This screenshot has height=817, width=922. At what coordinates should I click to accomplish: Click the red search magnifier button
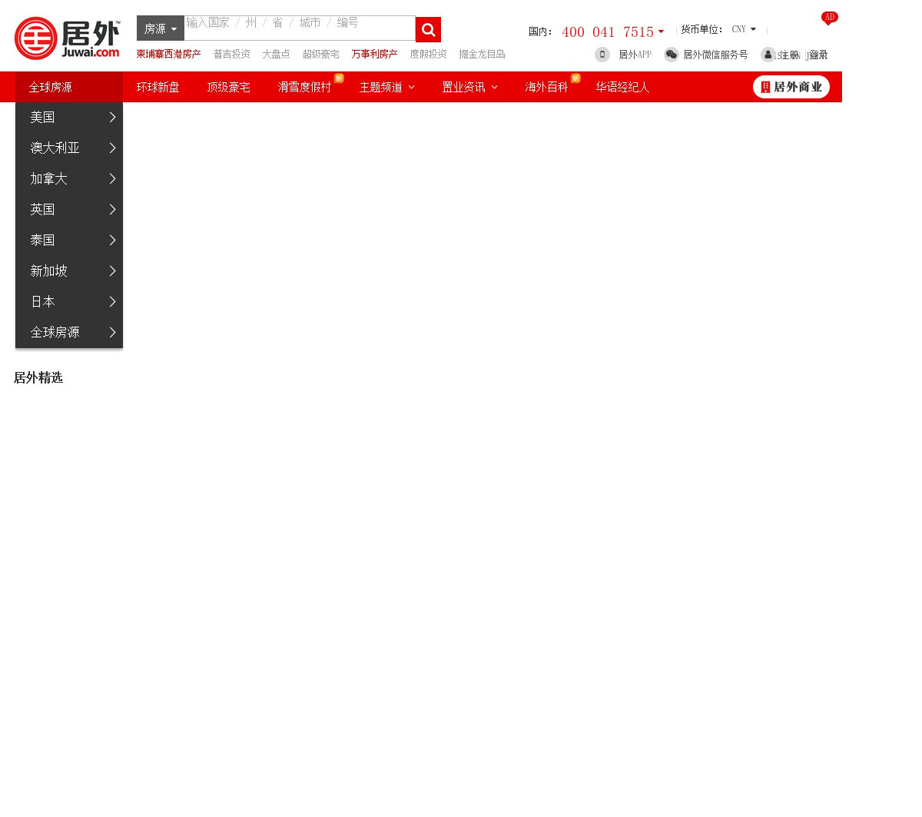[428, 30]
